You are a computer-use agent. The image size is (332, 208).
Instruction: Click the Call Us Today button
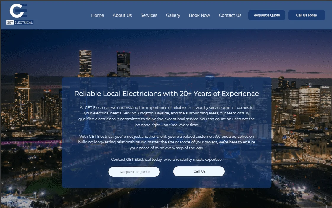[x=307, y=15]
